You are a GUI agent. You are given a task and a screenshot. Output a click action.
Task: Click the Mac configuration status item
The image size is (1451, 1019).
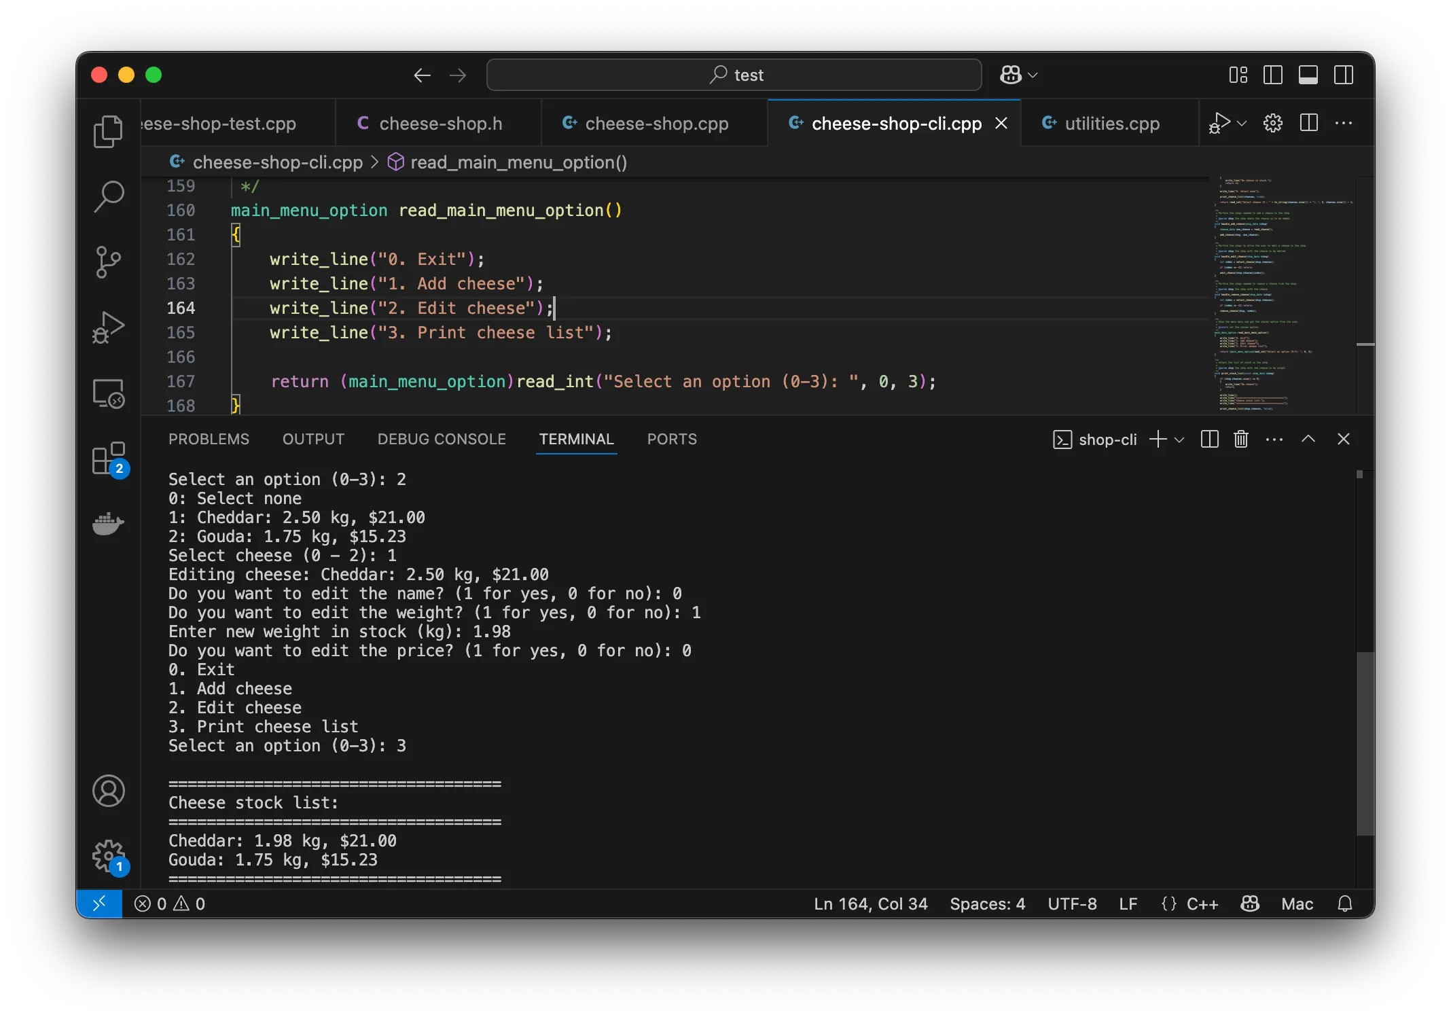click(x=1297, y=904)
